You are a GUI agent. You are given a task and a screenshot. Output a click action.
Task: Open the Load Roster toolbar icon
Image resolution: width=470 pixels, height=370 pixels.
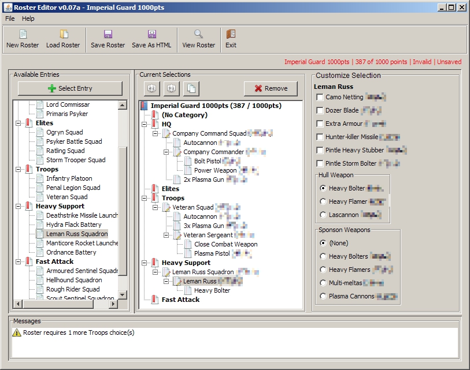pos(64,34)
